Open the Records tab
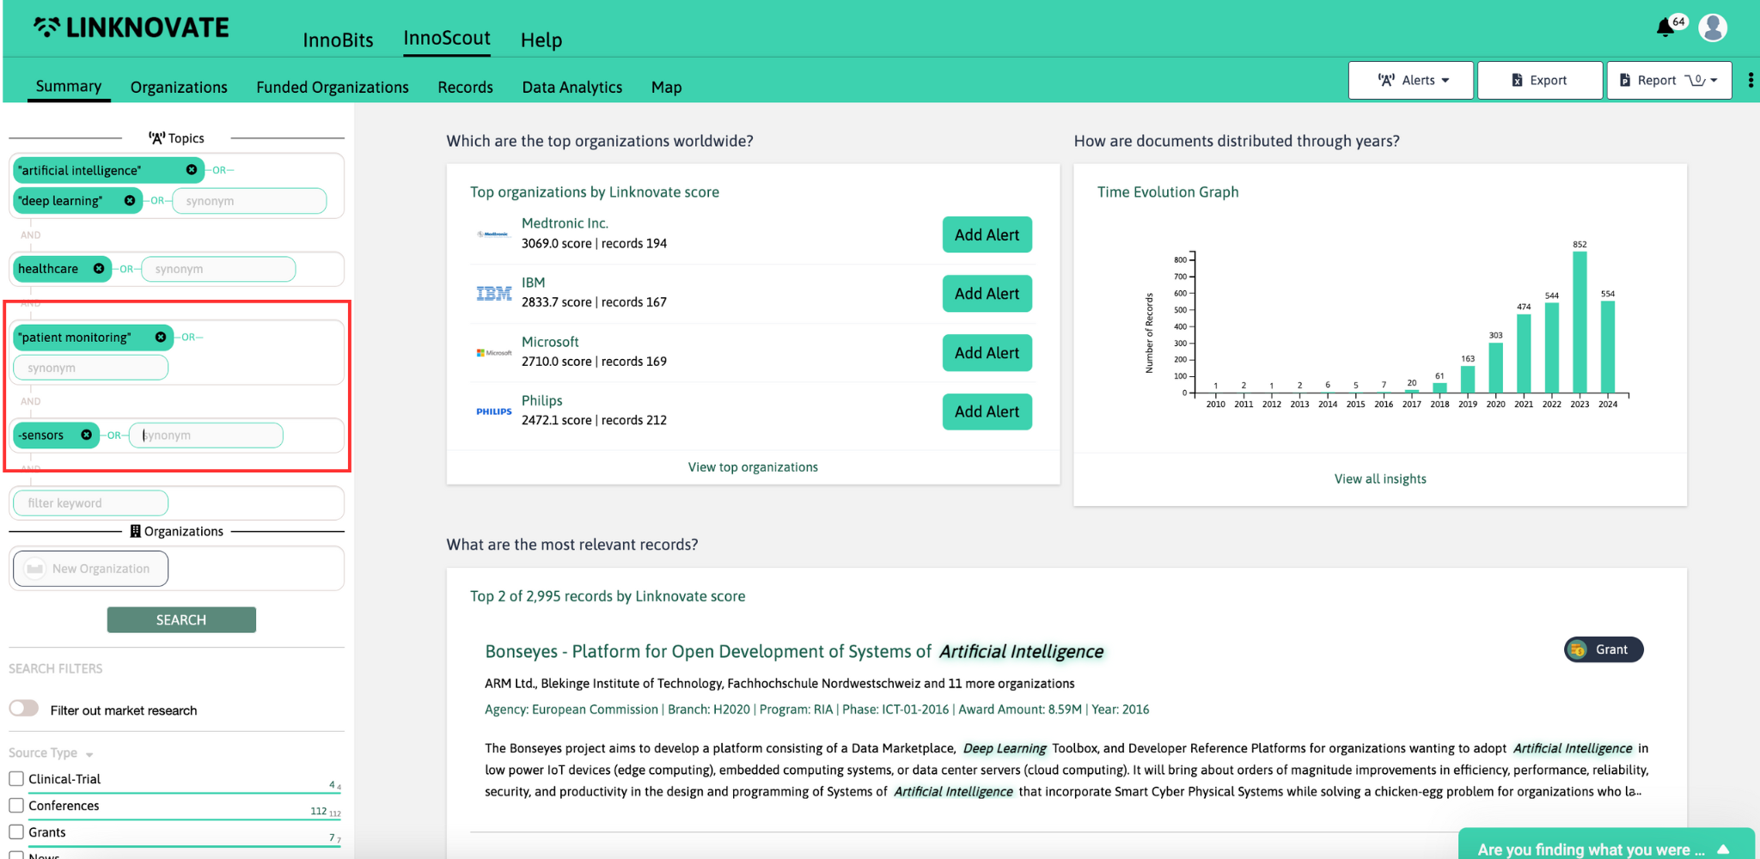This screenshot has height=859, width=1760. (466, 87)
